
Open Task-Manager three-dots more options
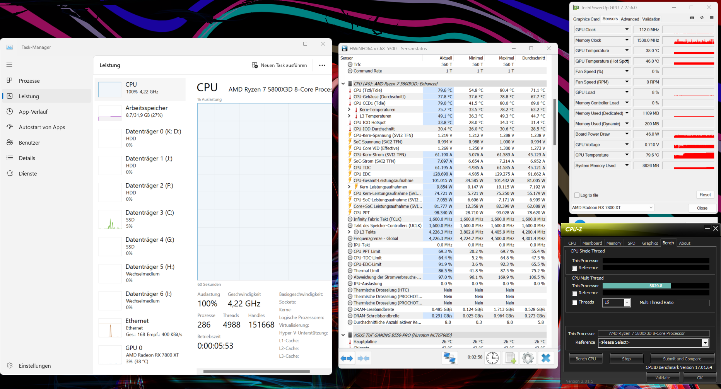pyautogui.click(x=322, y=65)
